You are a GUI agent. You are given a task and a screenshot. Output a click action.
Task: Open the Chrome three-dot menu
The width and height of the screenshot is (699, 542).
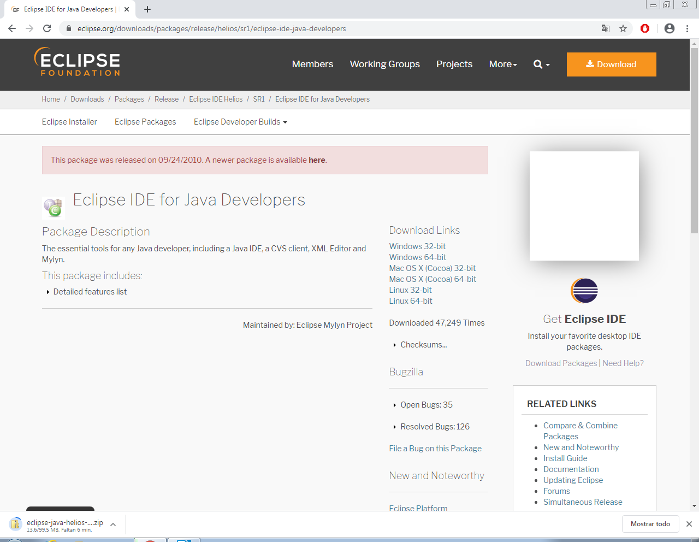pos(687,28)
